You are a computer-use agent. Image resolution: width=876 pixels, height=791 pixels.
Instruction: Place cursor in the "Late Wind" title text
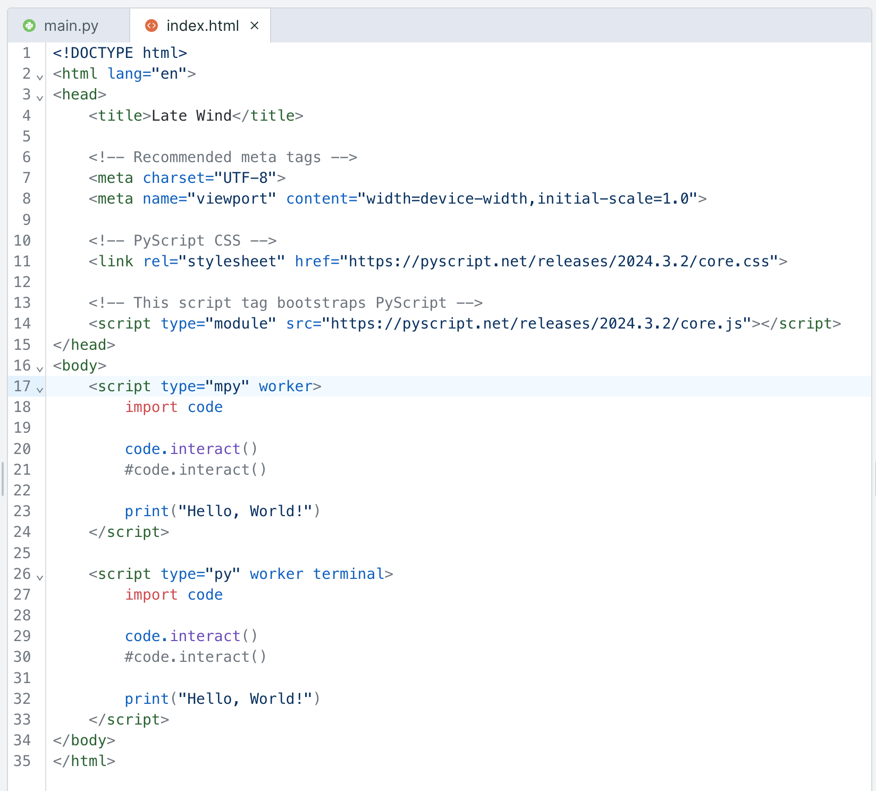coord(191,116)
